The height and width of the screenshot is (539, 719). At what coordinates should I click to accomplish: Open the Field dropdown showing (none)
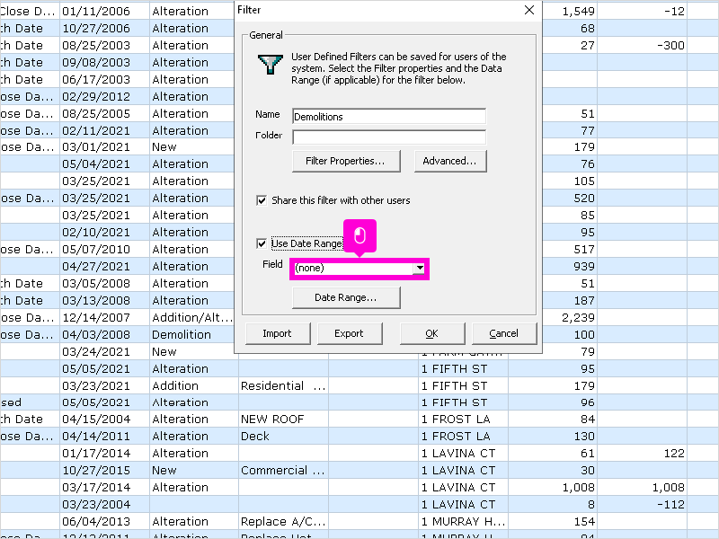[359, 268]
